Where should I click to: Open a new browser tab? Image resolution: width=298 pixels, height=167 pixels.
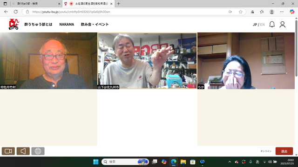coord(119,4)
